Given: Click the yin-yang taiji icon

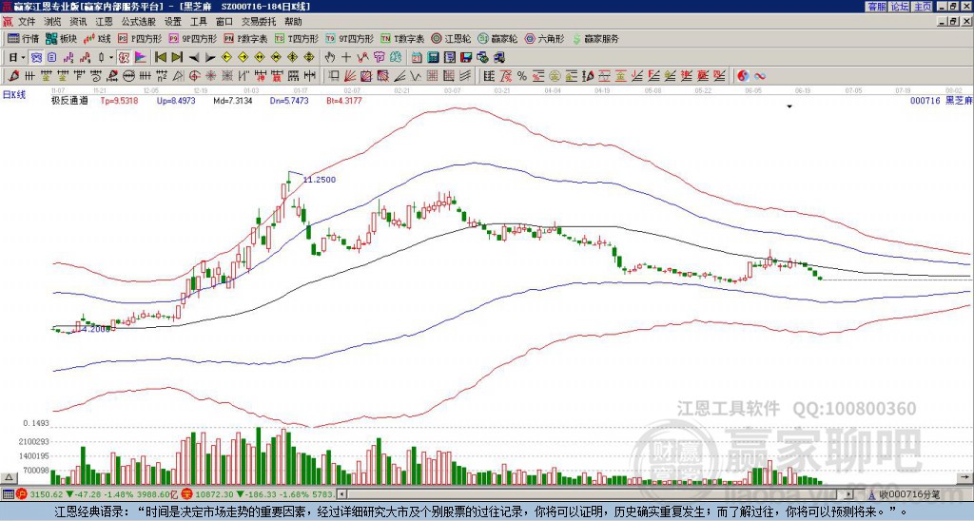Looking at the screenshot, I should 743,76.
